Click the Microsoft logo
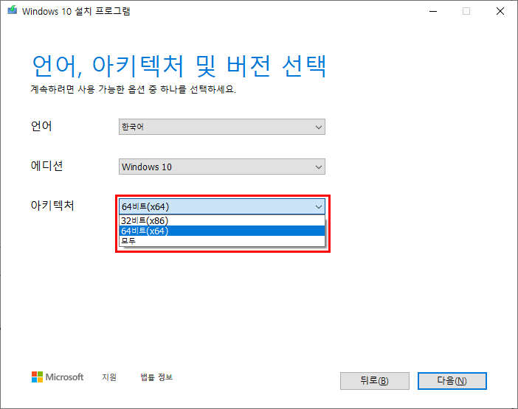The height and width of the screenshot is (409, 518). coord(58,377)
